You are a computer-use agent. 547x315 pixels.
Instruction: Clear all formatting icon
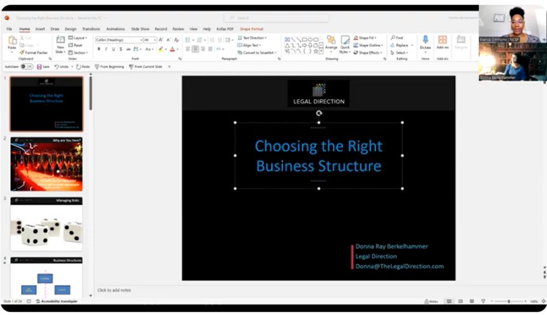[177, 40]
